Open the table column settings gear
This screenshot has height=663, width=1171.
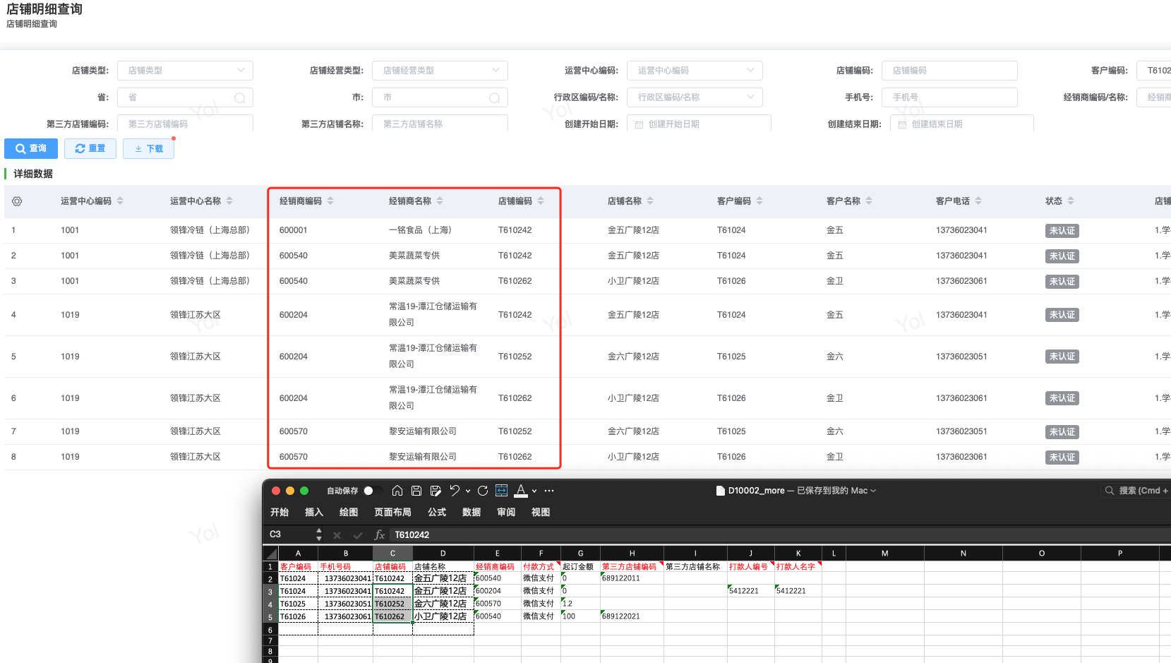point(17,201)
